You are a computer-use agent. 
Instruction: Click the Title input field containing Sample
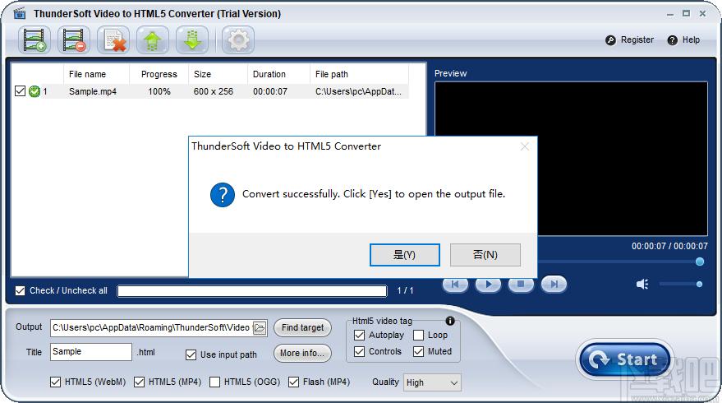(x=91, y=352)
